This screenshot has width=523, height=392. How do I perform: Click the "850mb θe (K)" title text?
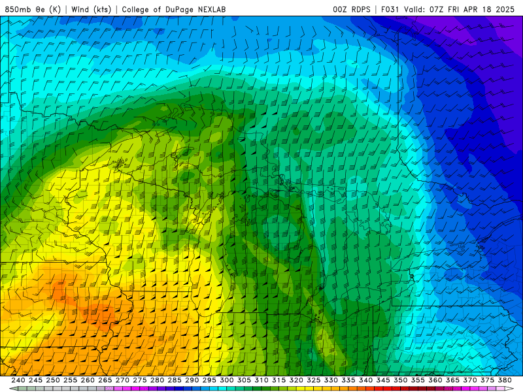coord(33,9)
